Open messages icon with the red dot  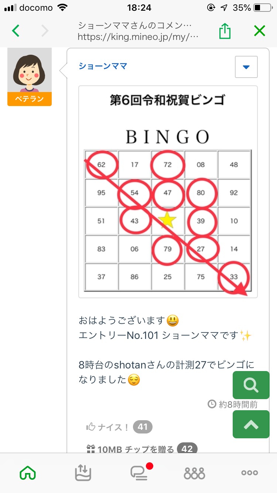[x=140, y=473]
